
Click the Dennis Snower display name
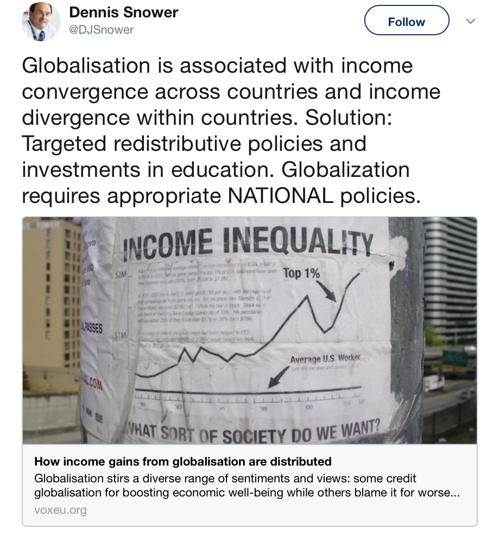coord(123,13)
